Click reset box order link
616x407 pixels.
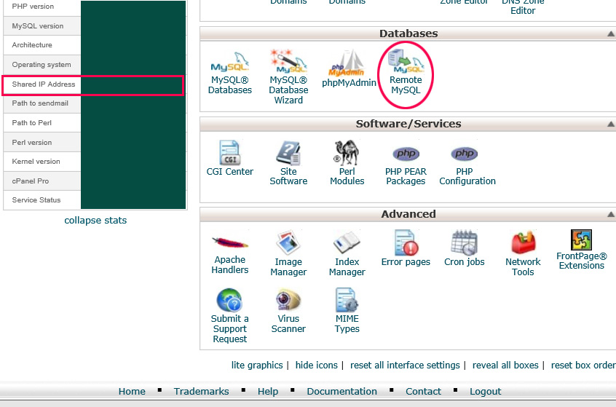tap(583, 365)
